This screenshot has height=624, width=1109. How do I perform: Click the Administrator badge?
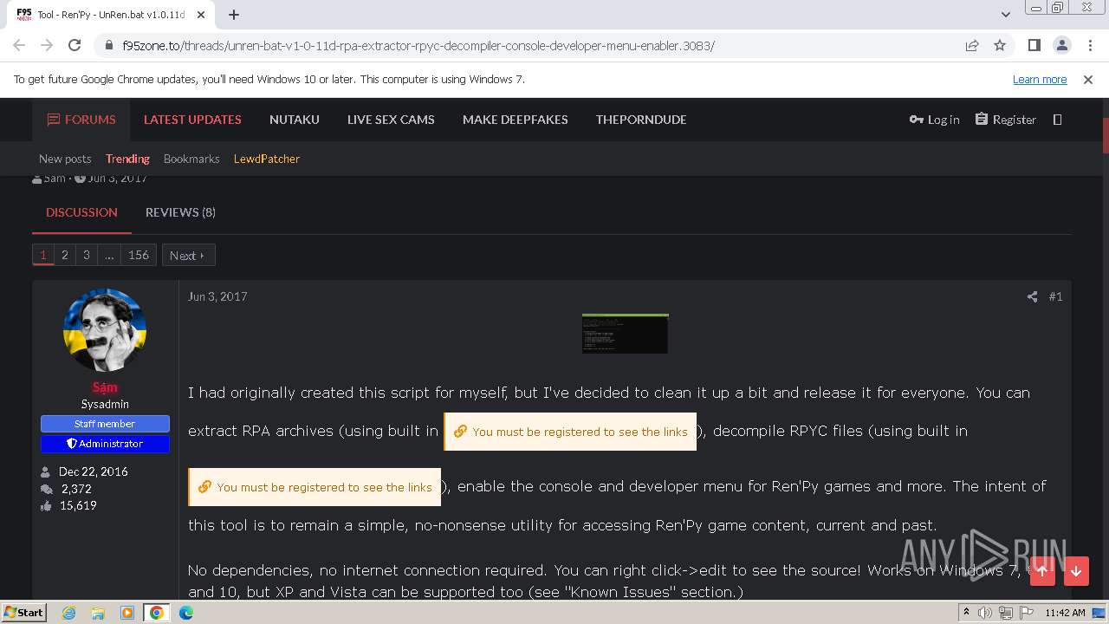click(105, 444)
